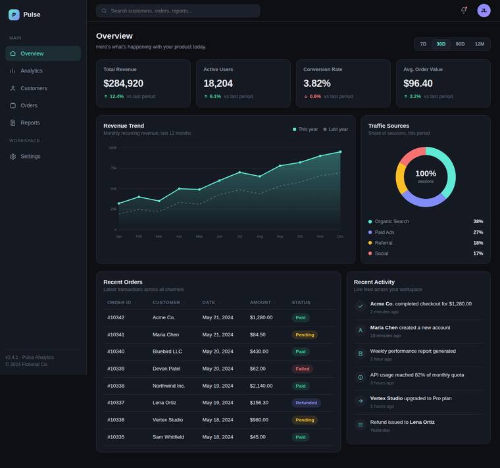Select the 90D time range
This screenshot has height=468, width=500.
coord(460,44)
